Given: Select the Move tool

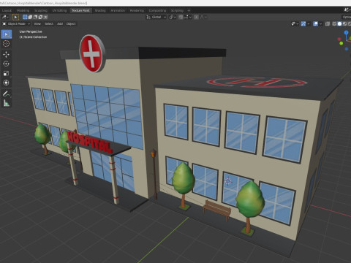Looking at the screenshot, I should [6, 54].
